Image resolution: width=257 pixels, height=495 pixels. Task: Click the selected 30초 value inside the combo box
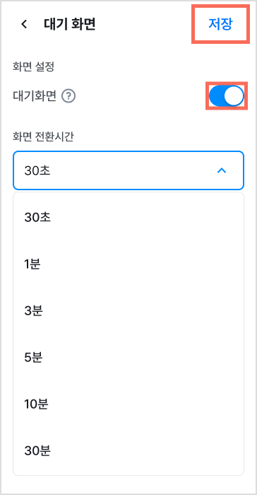tap(37, 171)
